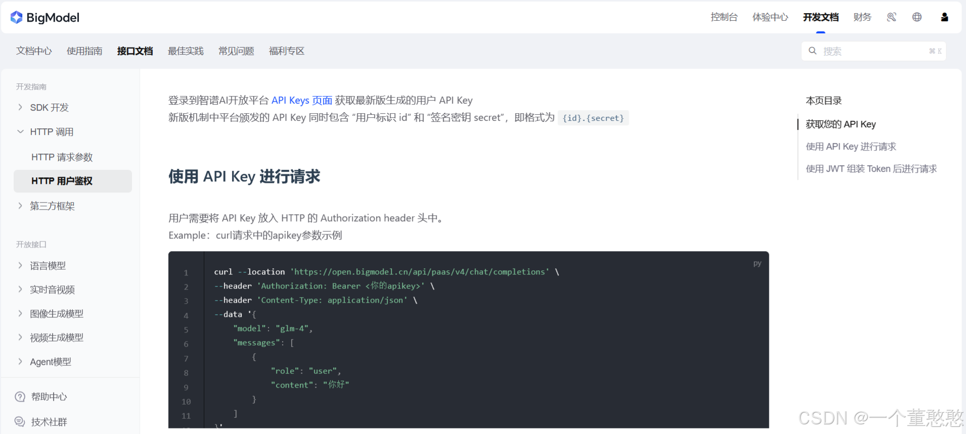The height and width of the screenshot is (434, 966).
Task: Open 语言模型 sidebar item
Action: pyautogui.click(x=48, y=266)
